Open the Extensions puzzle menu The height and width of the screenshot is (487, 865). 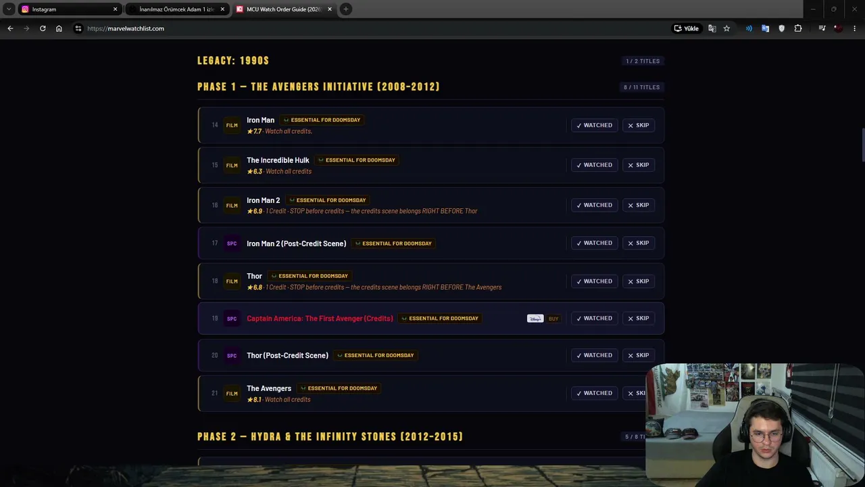798,28
